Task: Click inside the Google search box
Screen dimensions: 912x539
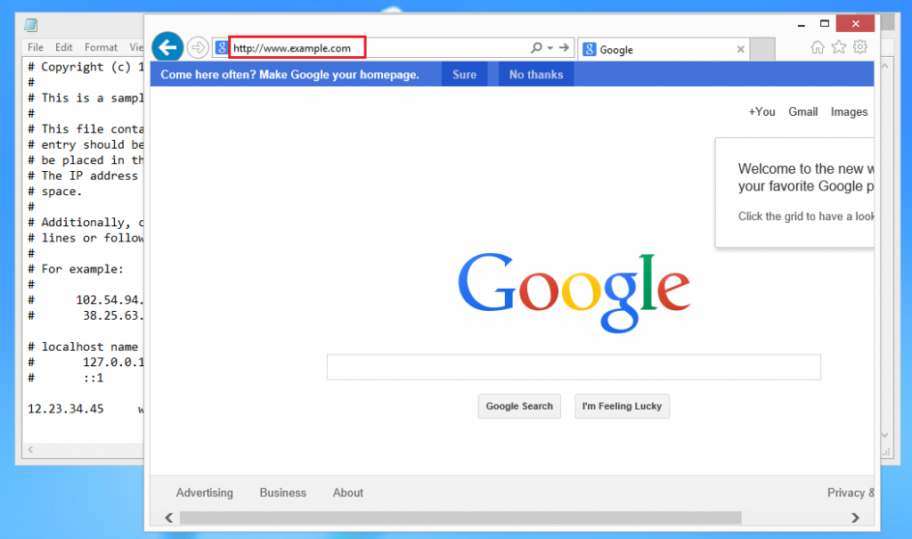Action: (574, 366)
